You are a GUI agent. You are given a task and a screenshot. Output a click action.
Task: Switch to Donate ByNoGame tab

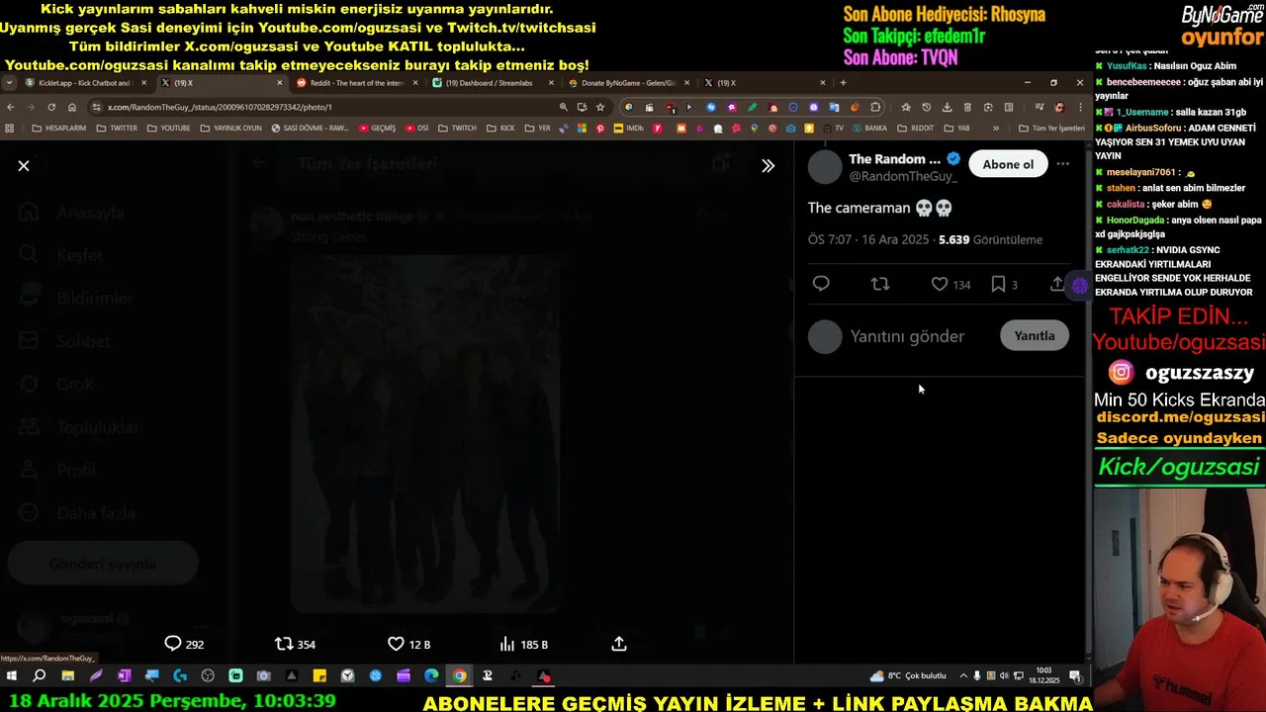pyautogui.click(x=627, y=83)
